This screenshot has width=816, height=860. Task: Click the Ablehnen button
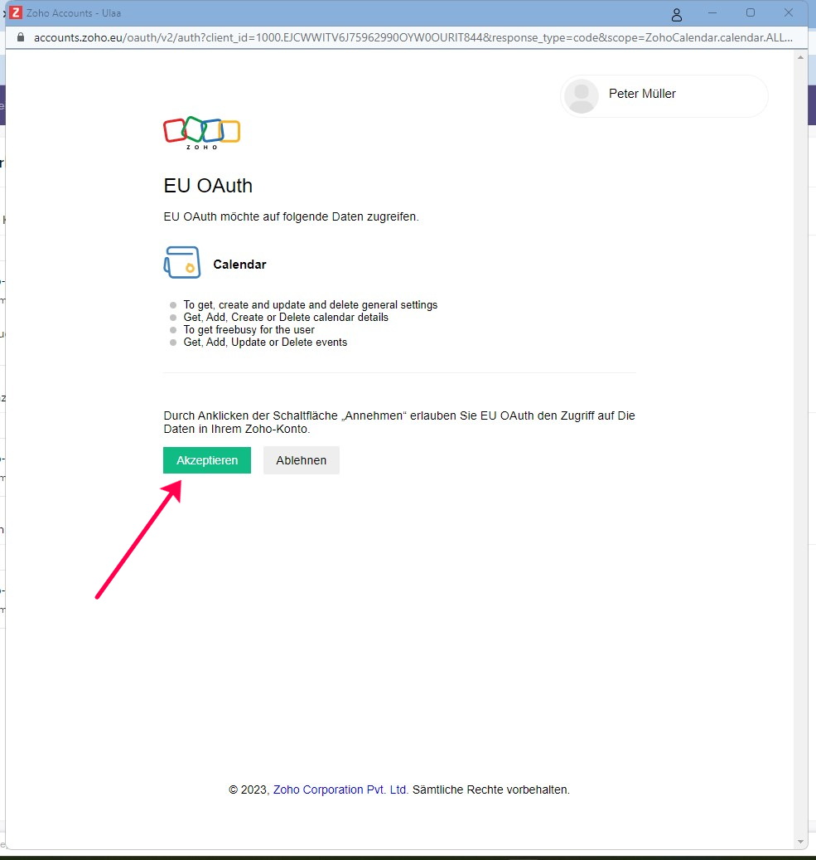[302, 460]
